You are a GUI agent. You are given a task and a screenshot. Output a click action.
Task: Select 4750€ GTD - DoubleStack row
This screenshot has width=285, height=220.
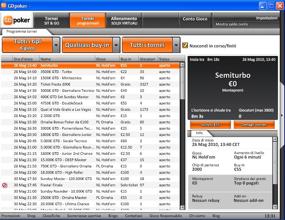pos(90,103)
